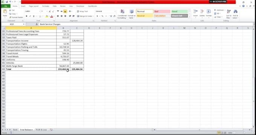Click Merge & Center button
This screenshot has width=256, height=135.
(x=85, y=16)
